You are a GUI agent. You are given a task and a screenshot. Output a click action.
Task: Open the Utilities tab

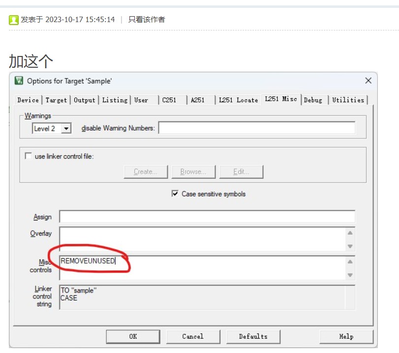348,100
